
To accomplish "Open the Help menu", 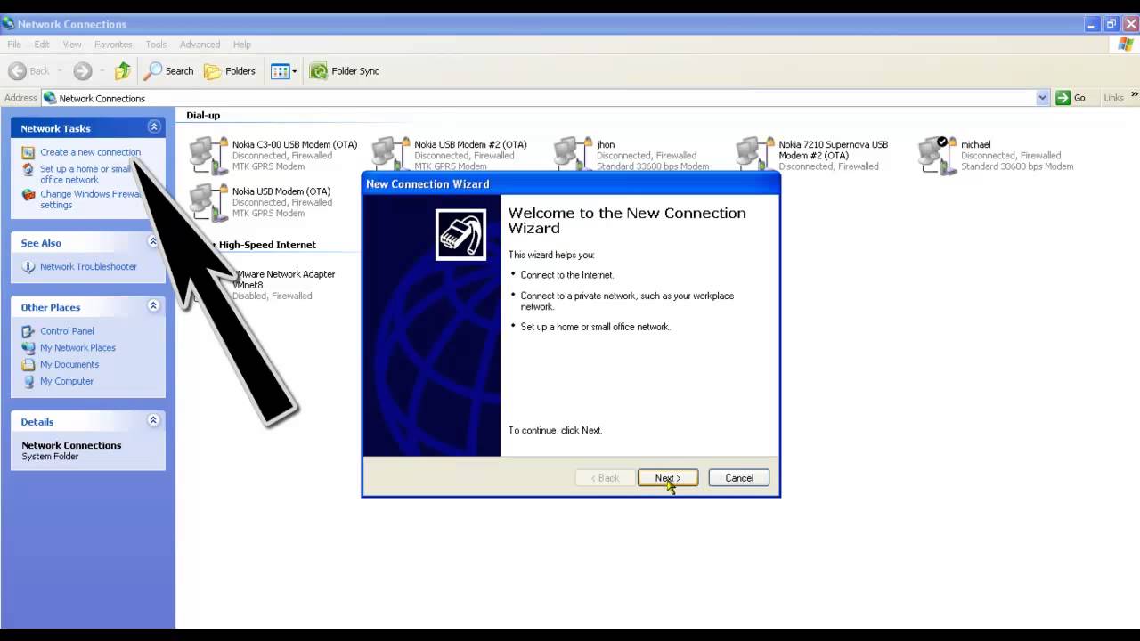I will point(241,45).
